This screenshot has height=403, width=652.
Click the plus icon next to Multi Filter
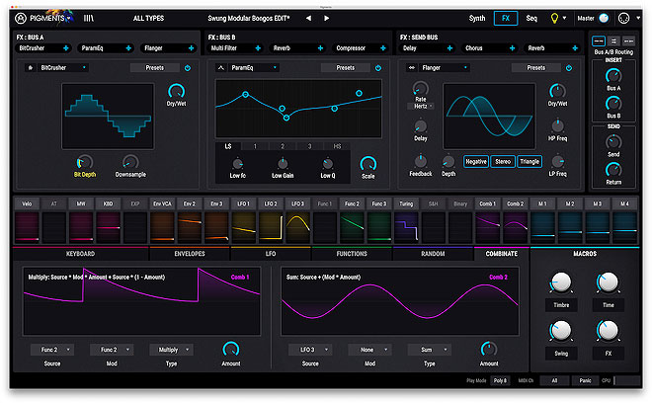259,47
